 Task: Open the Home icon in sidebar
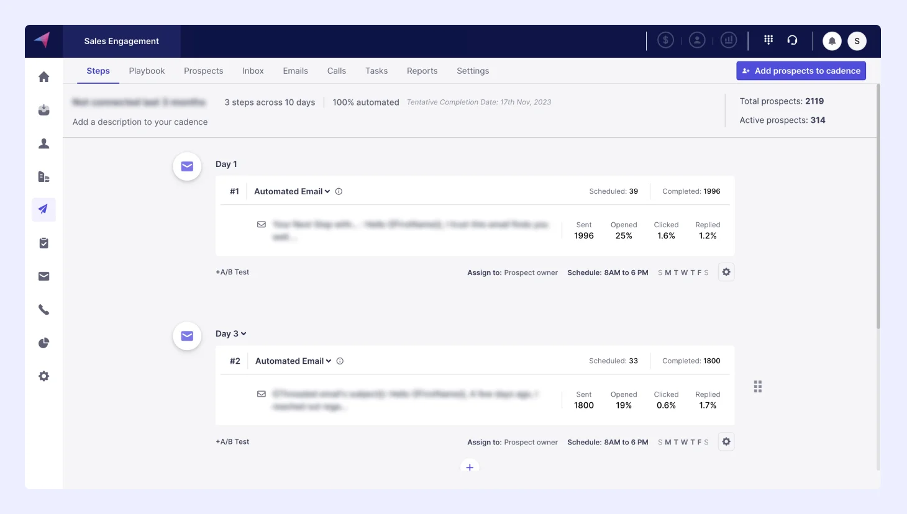pos(43,76)
